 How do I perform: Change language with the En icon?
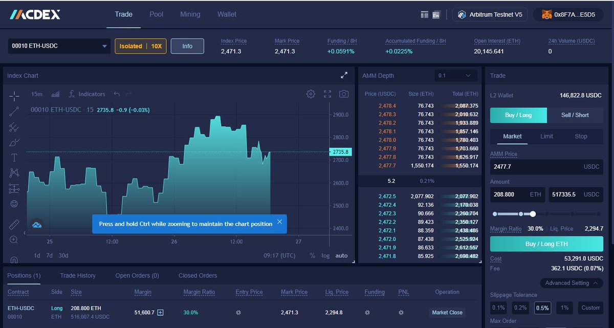436,15
